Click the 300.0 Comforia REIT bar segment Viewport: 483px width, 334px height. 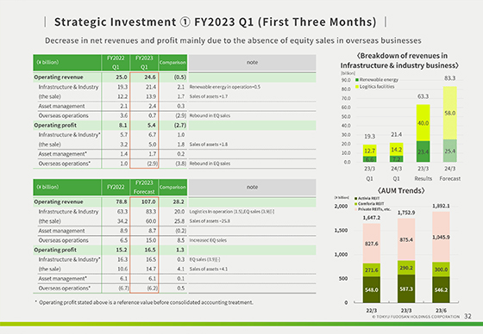pos(441,269)
